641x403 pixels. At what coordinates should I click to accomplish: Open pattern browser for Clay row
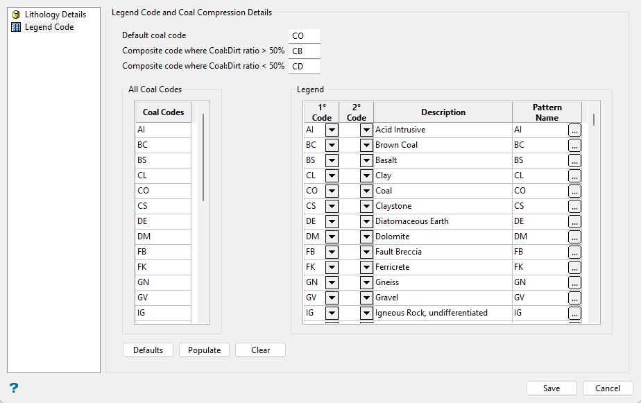tap(574, 175)
